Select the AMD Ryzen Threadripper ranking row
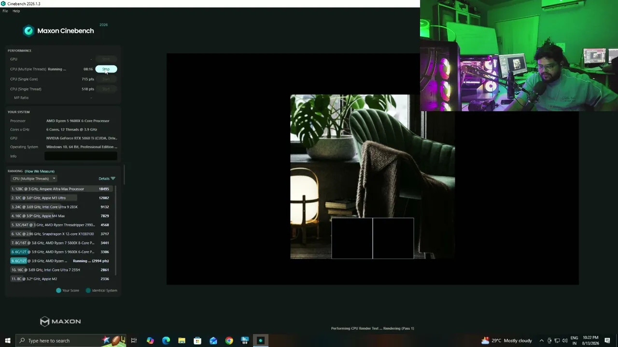Viewport: 618px width, 347px height. pos(62,225)
